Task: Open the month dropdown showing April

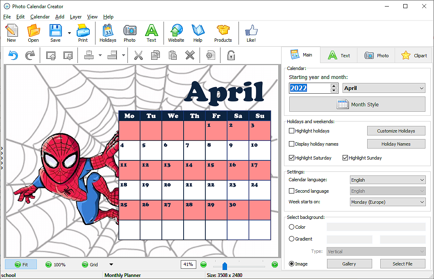Action: pos(384,88)
